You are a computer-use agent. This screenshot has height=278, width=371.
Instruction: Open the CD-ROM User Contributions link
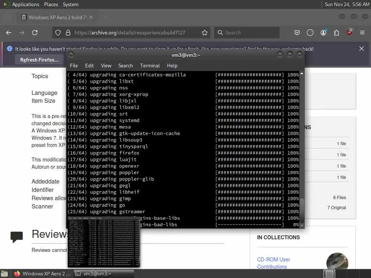[x=273, y=263]
